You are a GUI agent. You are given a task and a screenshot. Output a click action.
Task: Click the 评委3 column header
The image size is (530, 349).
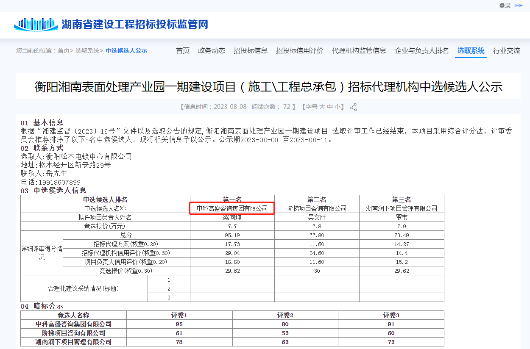click(x=391, y=315)
